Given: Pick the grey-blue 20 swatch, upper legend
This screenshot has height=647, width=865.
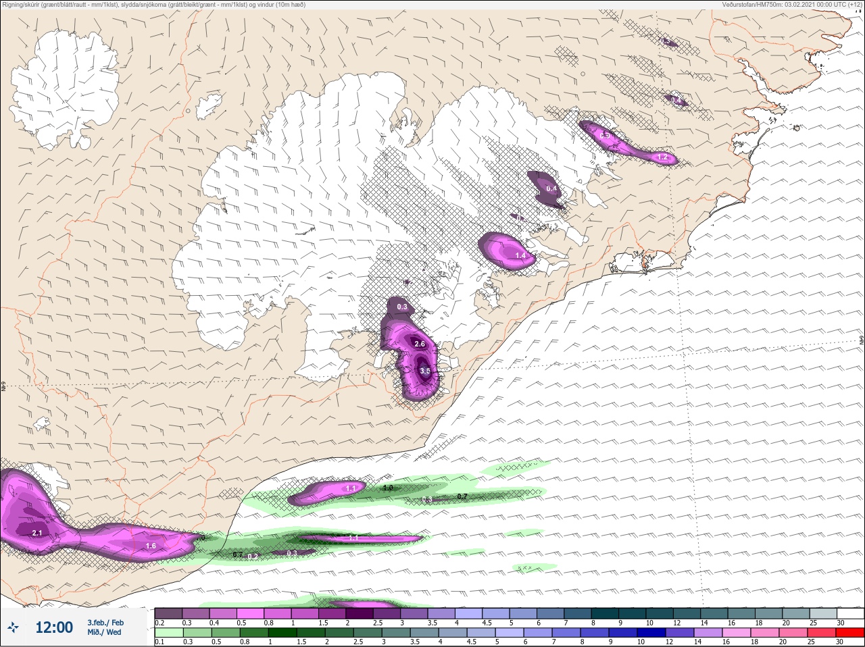Looking at the screenshot, I should click(x=795, y=613).
